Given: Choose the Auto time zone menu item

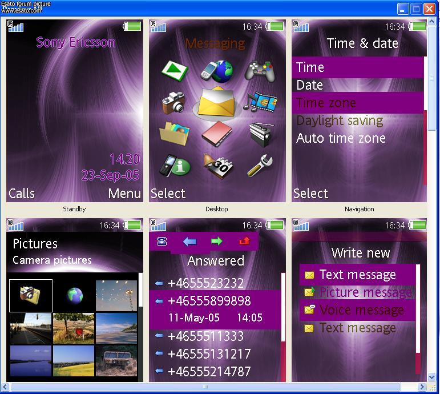Looking at the screenshot, I should (x=358, y=138).
